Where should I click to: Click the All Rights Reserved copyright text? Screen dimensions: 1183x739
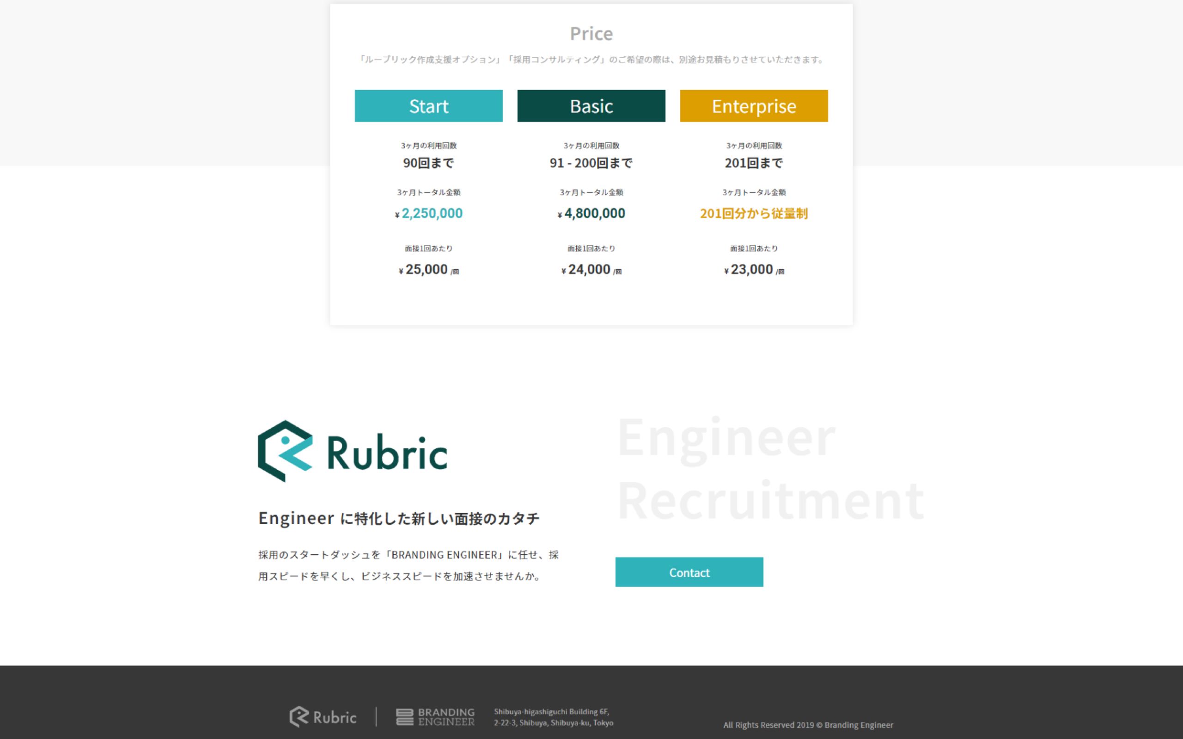(808, 725)
